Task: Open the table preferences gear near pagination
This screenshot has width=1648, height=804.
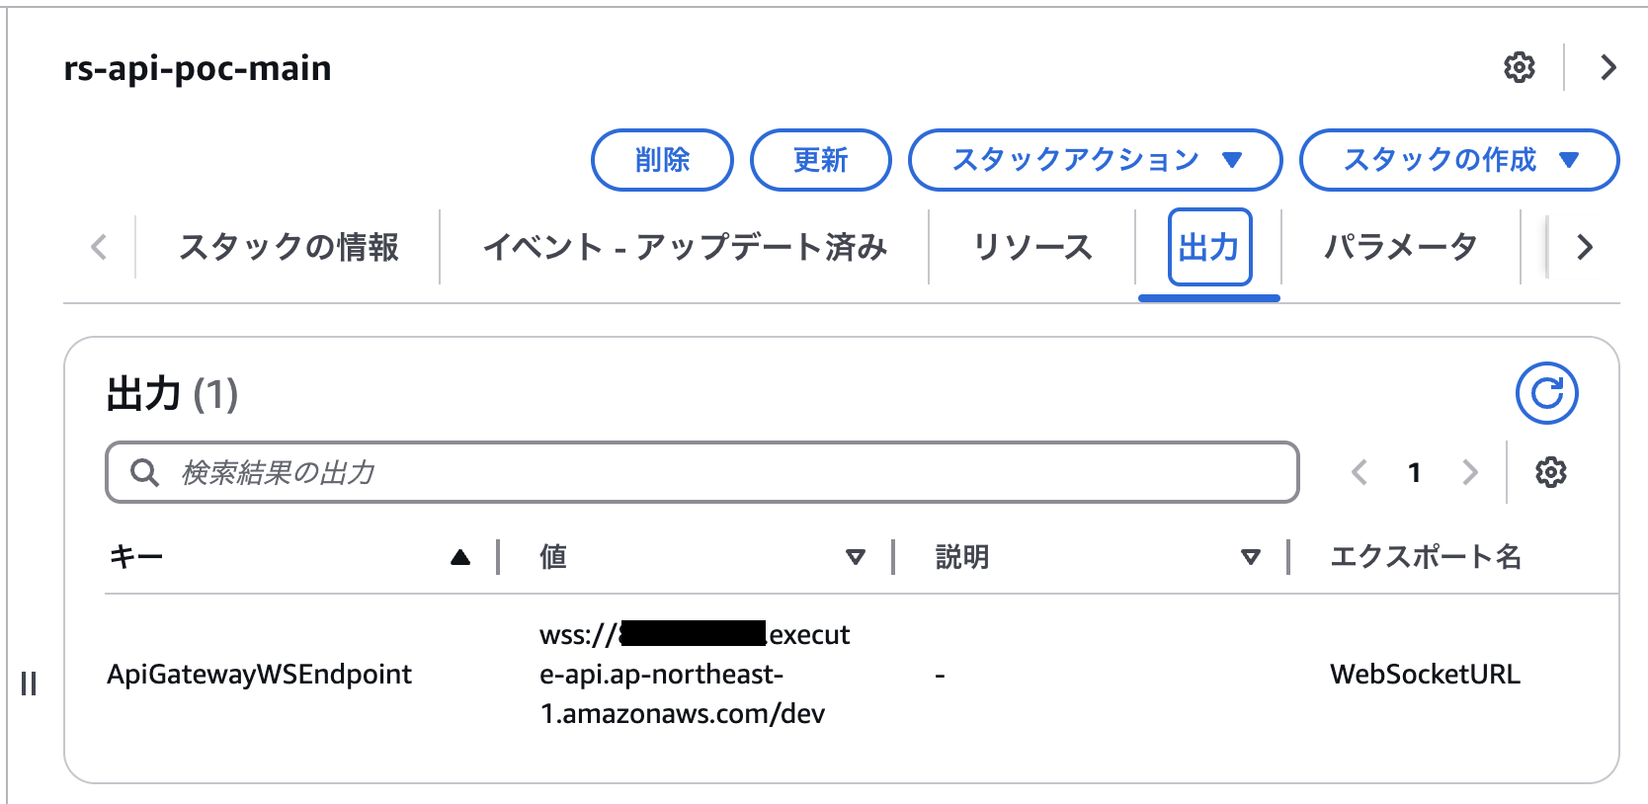Action: coord(1551,472)
